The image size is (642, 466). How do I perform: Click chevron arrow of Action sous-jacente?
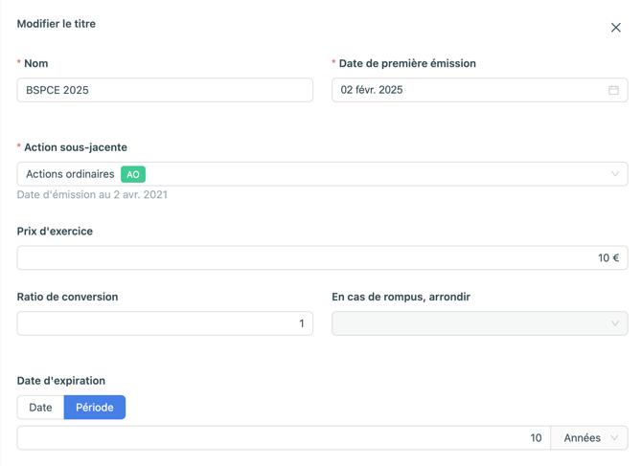pos(614,174)
